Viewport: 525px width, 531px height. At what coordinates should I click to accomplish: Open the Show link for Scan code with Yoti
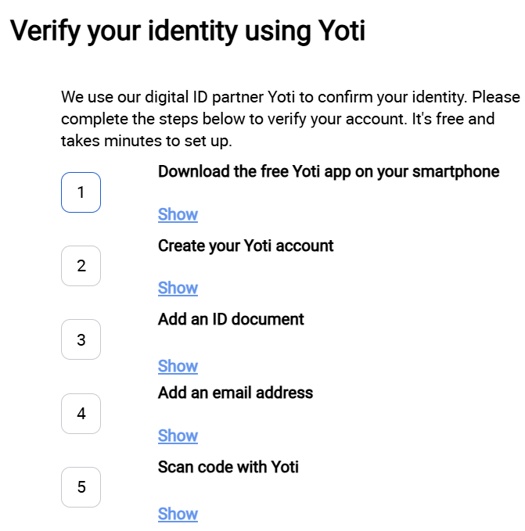click(x=178, y=514)
